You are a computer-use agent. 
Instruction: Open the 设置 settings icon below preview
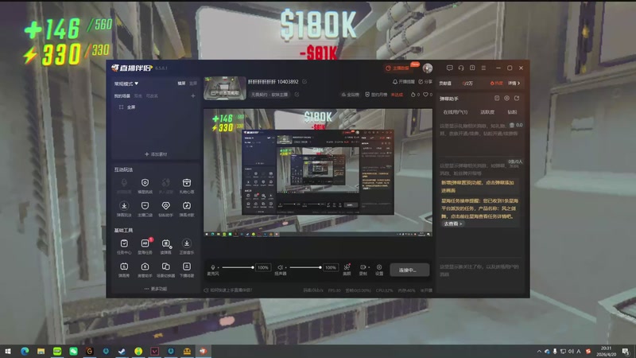tap(379, 267)
